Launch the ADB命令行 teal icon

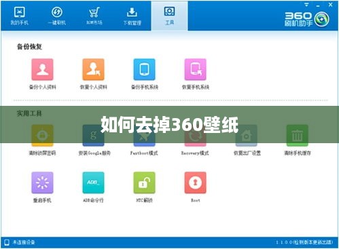[x=93, y=183]
